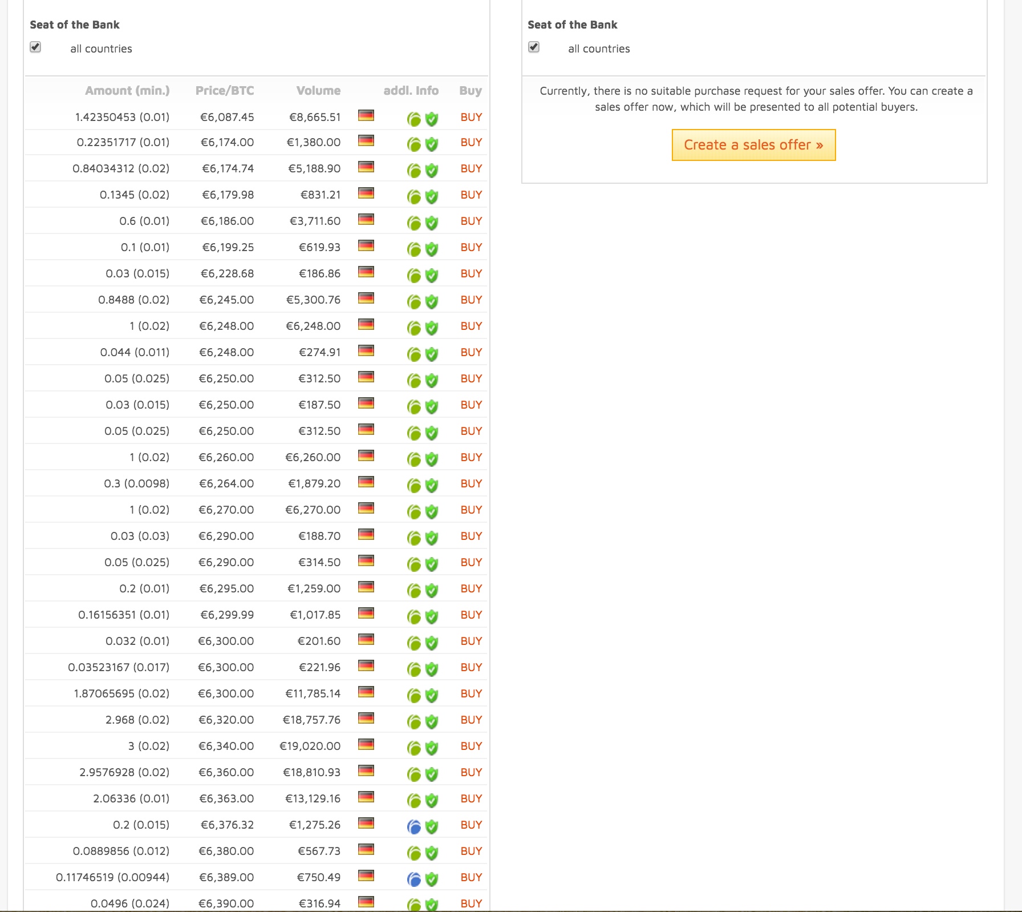Image resolution: width=1022 pixels, height=912 pixels.
Task: Click the amount '0.84034312 (0.02)'
Action: pos(121,168)
